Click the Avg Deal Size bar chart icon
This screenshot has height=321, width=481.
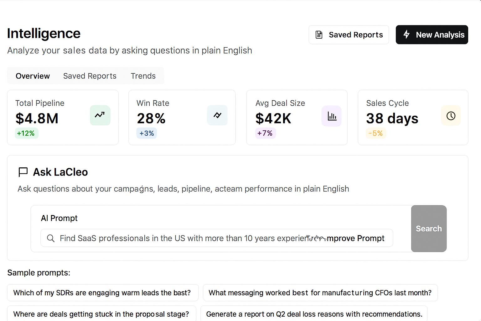pos(332,116)
